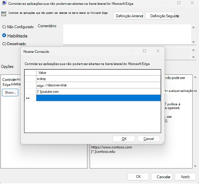Click inside the Comentário text box
The width and height of the screenshot is (199, 184).
(x=127, y=34)
